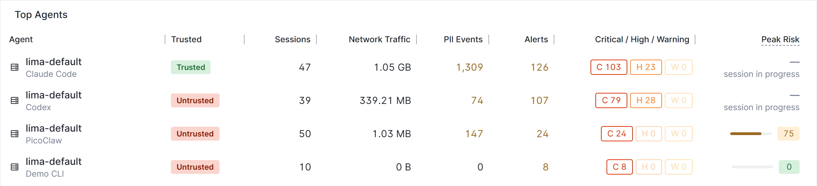This screenshot has height=186, width=817.
Task: Sort by Network Traffic column header
Action: (379, 39)
